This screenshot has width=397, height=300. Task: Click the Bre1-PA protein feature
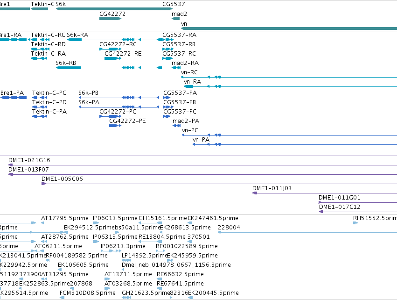(14, 98)
